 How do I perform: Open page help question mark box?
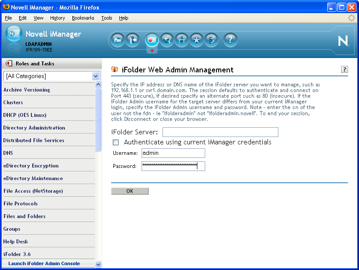pos(344,69)
